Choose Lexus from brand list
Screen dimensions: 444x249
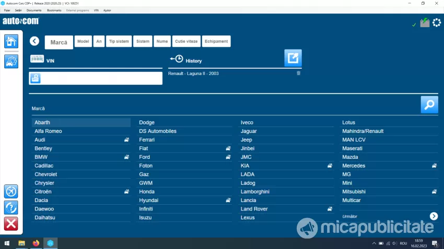click(x=286, y=218)
